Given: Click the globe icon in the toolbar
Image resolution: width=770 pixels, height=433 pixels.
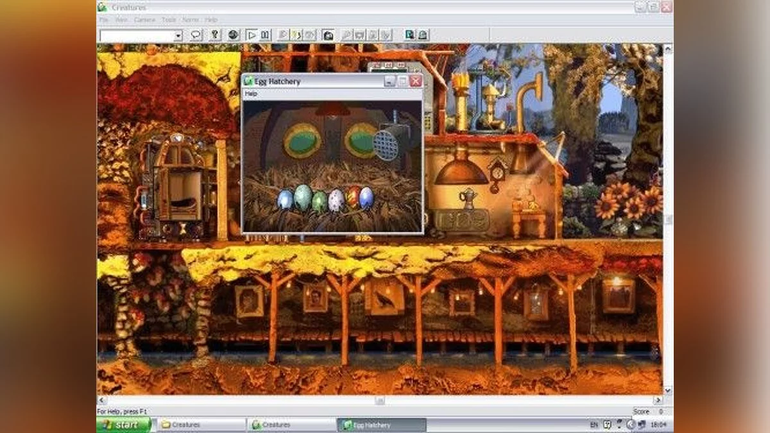Looking at the screenshot, I should [233, 35].
